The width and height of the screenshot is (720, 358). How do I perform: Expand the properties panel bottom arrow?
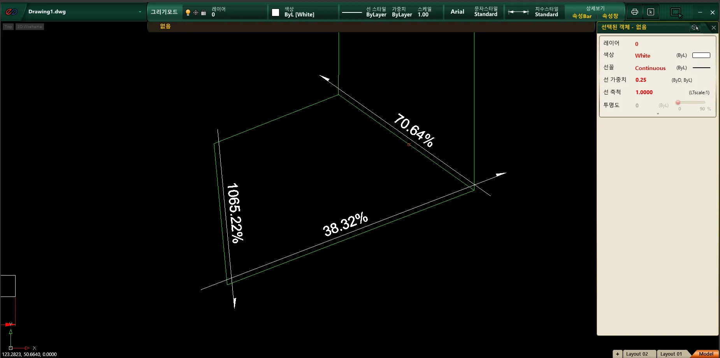[658, 114]
